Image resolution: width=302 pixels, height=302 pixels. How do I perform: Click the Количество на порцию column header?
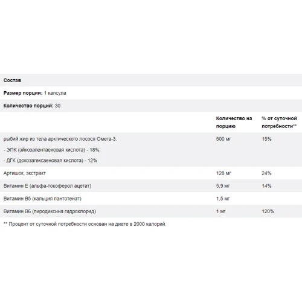tap(234, 122)
